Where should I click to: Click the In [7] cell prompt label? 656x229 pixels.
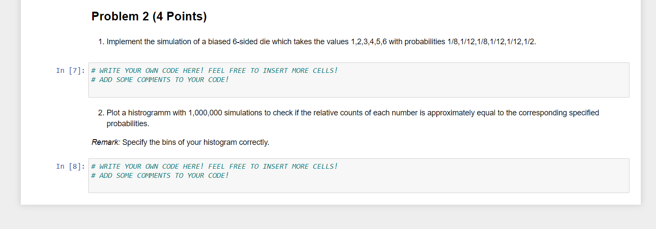[70, 71]
